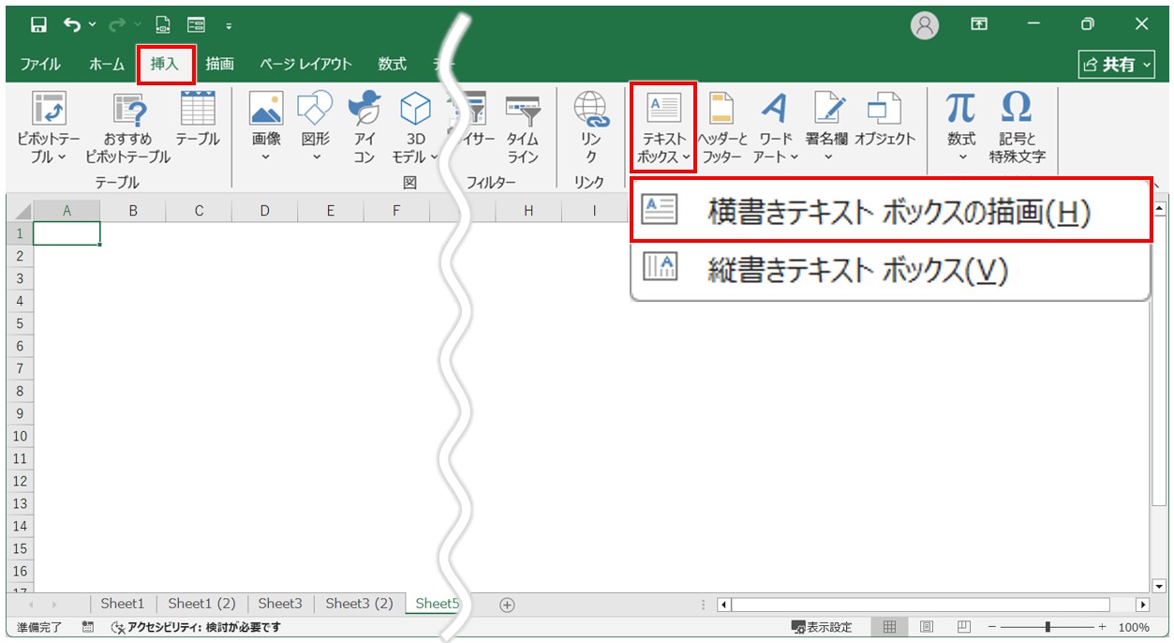This screenshot has height=643, width=1174.
Task: Click the zoom out minus button
Action: click(991, 627)
